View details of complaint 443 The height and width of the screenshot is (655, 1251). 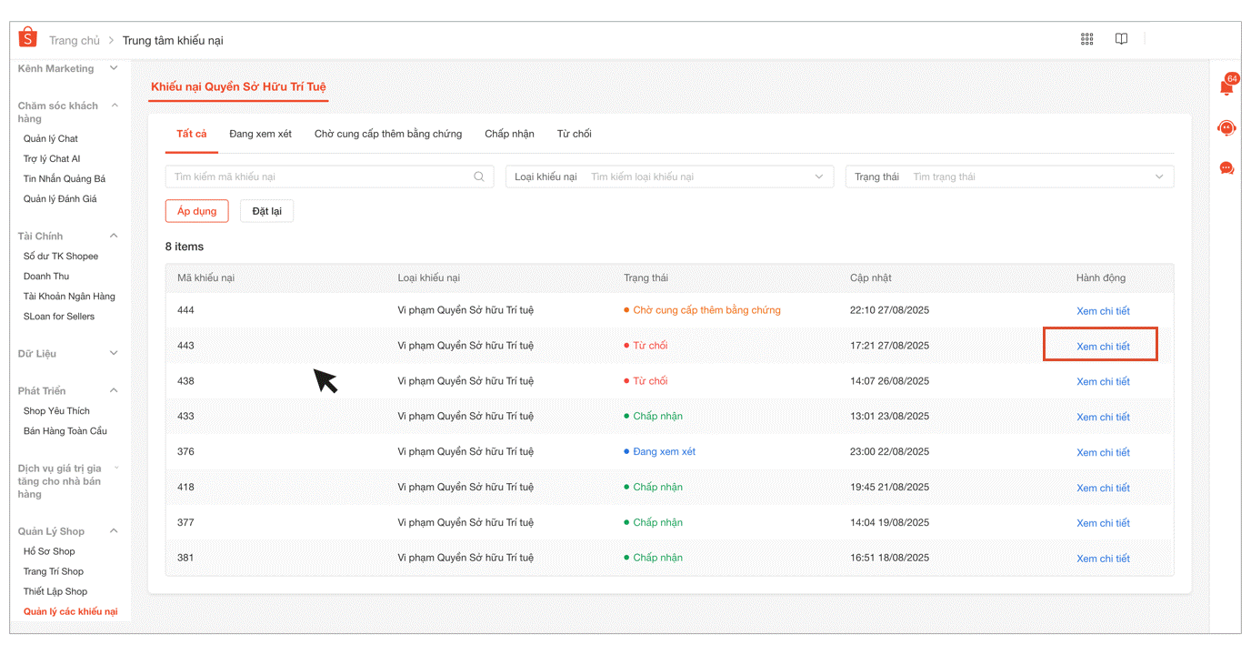click(x=1102, y=347)
